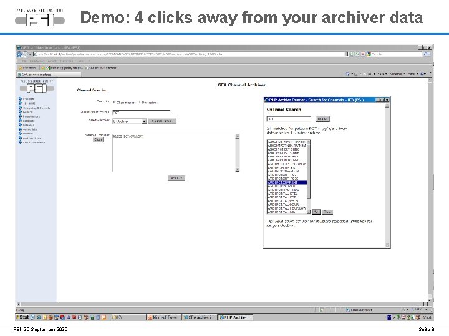Screen dimensions: 449x336
Task: Click the Favoriten star button
Action: [27, 68]
